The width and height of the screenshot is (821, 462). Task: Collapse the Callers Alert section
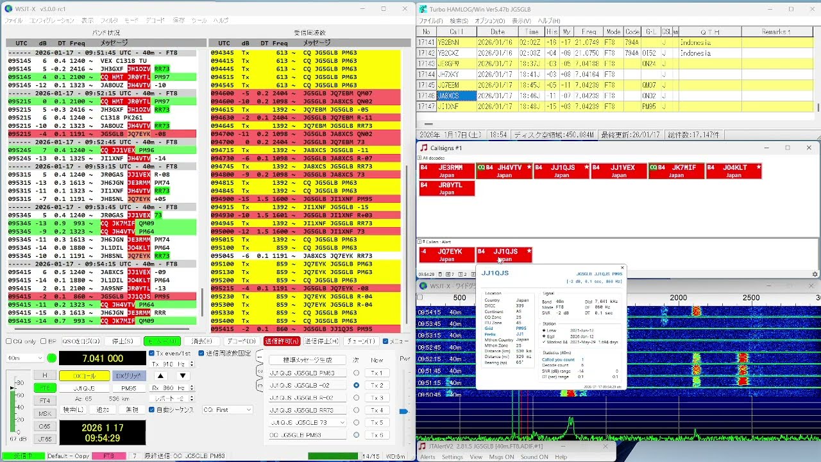tap(421, 242)
